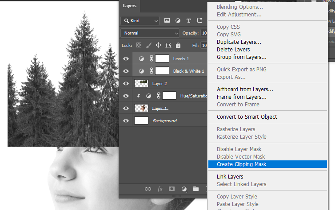Select the Levels 1 layer name
Image resolution: width=335 pixels, height=210 pixels.
click(x=181, y=59)
